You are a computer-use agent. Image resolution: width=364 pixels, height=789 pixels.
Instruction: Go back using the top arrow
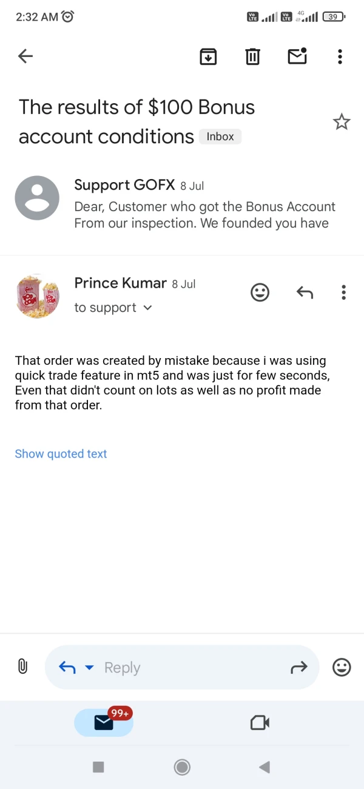pos(25,56)
